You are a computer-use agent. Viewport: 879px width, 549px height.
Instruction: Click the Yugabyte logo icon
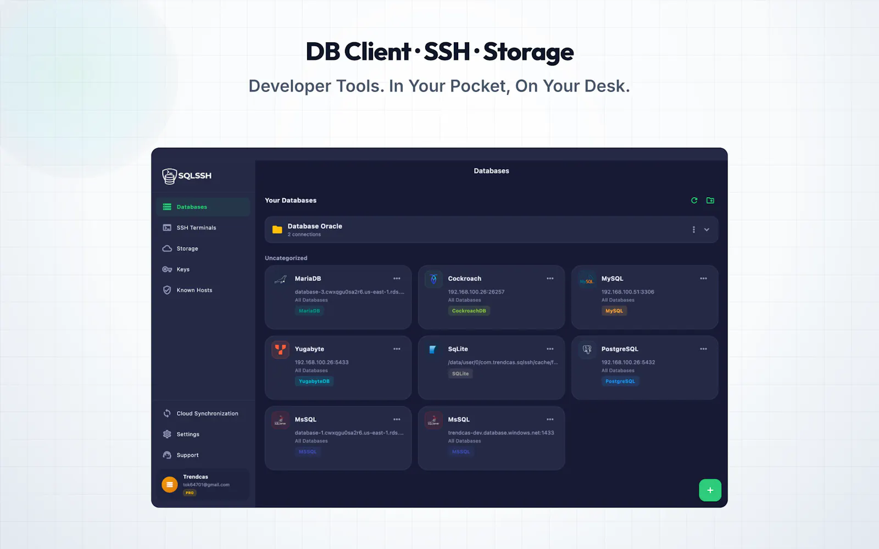click(x=280, y=350)
